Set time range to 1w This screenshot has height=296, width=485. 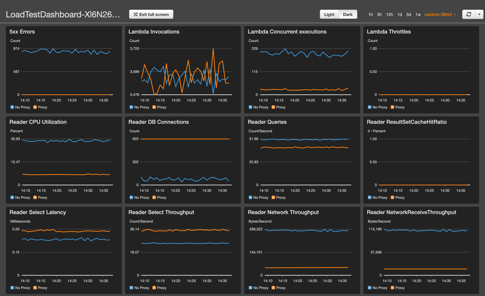418,15
